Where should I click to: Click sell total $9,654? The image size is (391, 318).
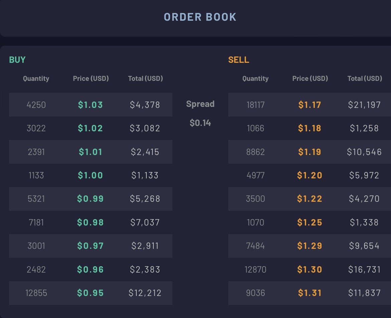coord(364,246)
